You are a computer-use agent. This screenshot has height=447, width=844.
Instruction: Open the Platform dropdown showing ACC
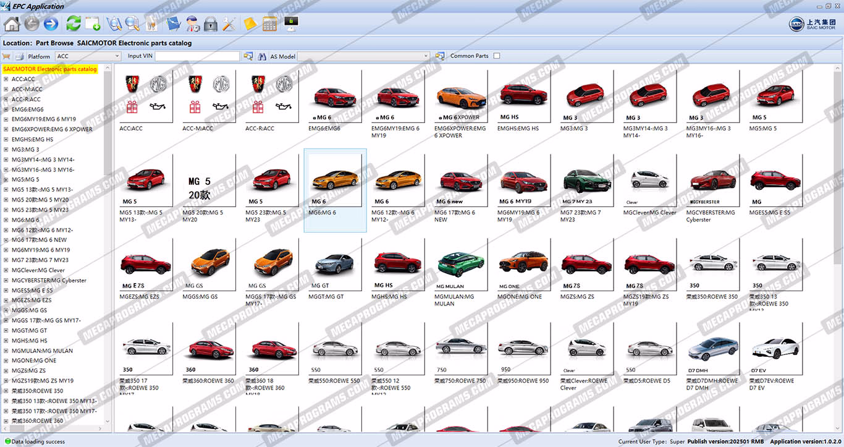pos(88,56)
